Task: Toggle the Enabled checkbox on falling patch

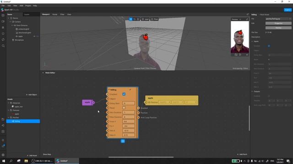Action: click(124, 94)
